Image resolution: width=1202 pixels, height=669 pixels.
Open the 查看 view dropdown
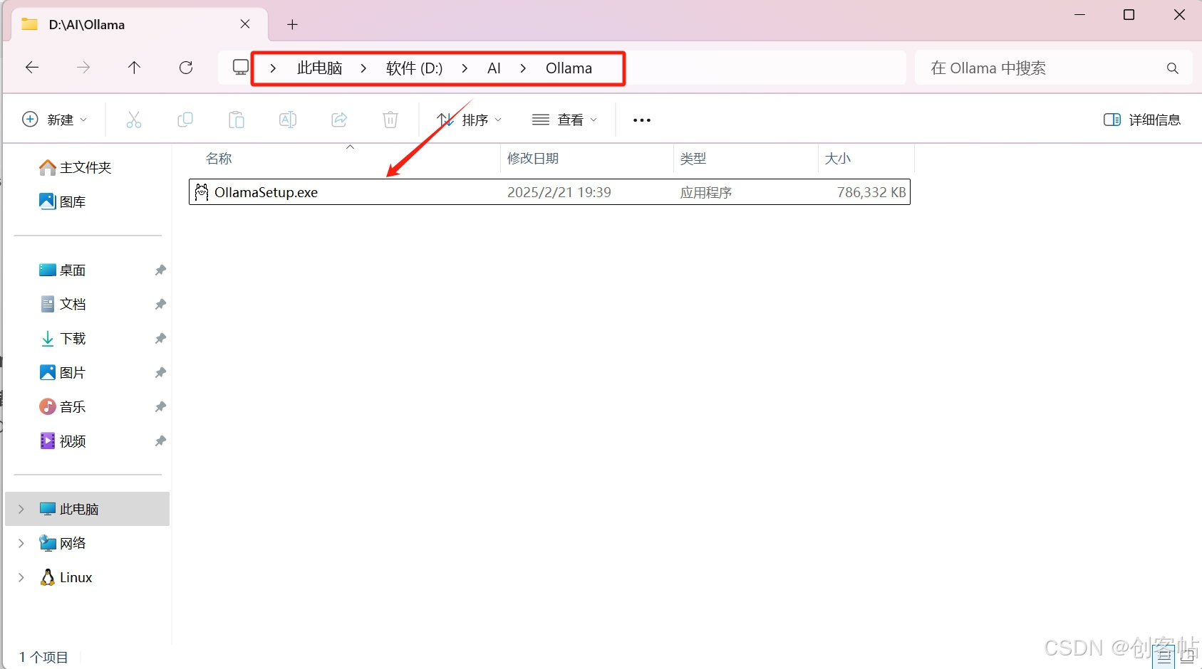click(x=564, y=120)
